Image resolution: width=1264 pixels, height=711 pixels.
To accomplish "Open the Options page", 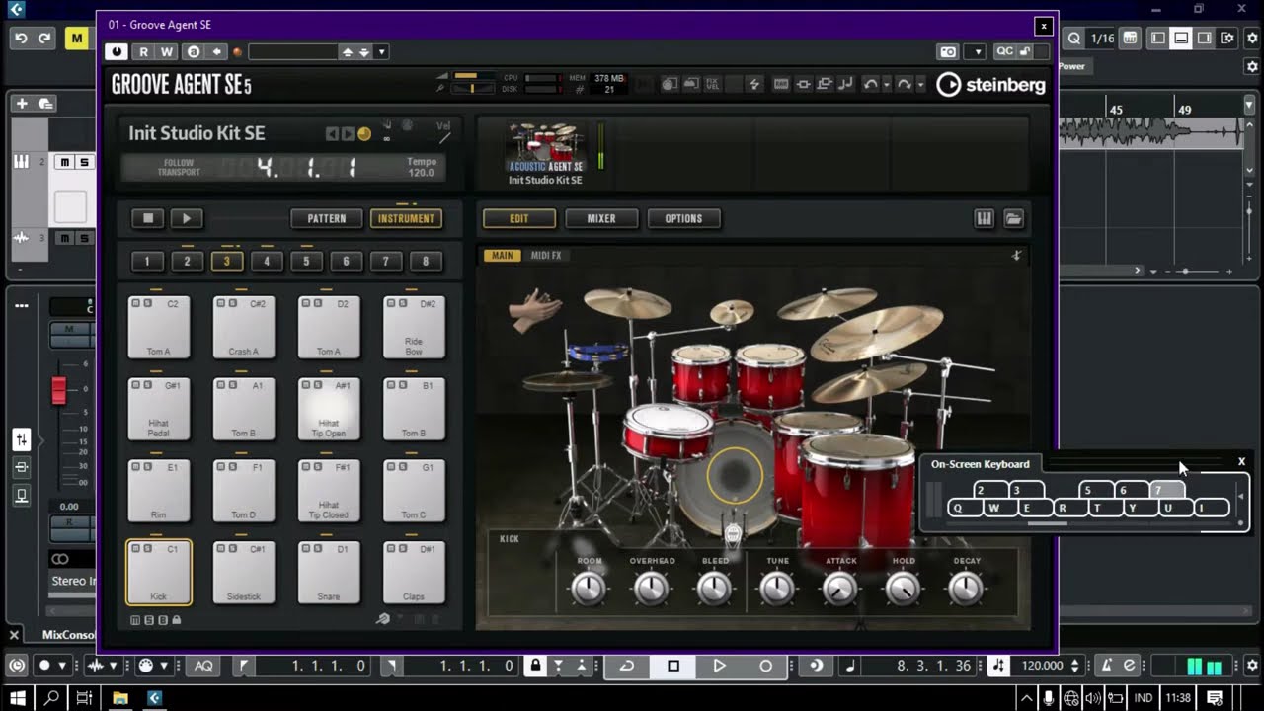I will tap(683, 218).
